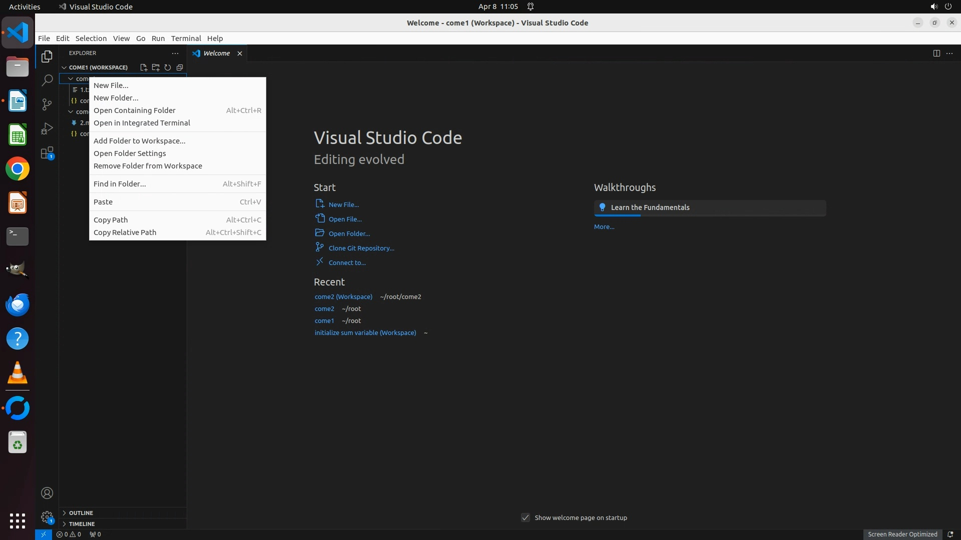Click Collapse Folders icon in Explorer header

180,67
